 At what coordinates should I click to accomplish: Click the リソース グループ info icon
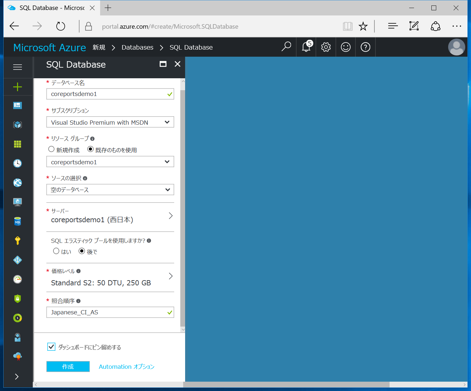click(92, 139)
